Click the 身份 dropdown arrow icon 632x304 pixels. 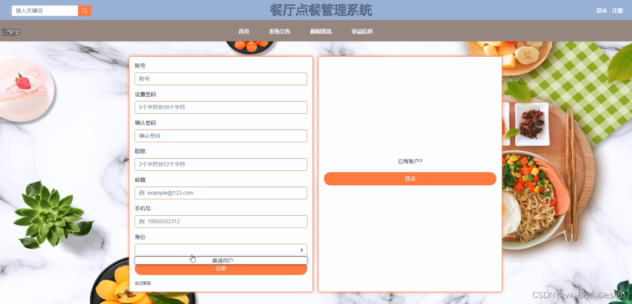coord(302,250)
